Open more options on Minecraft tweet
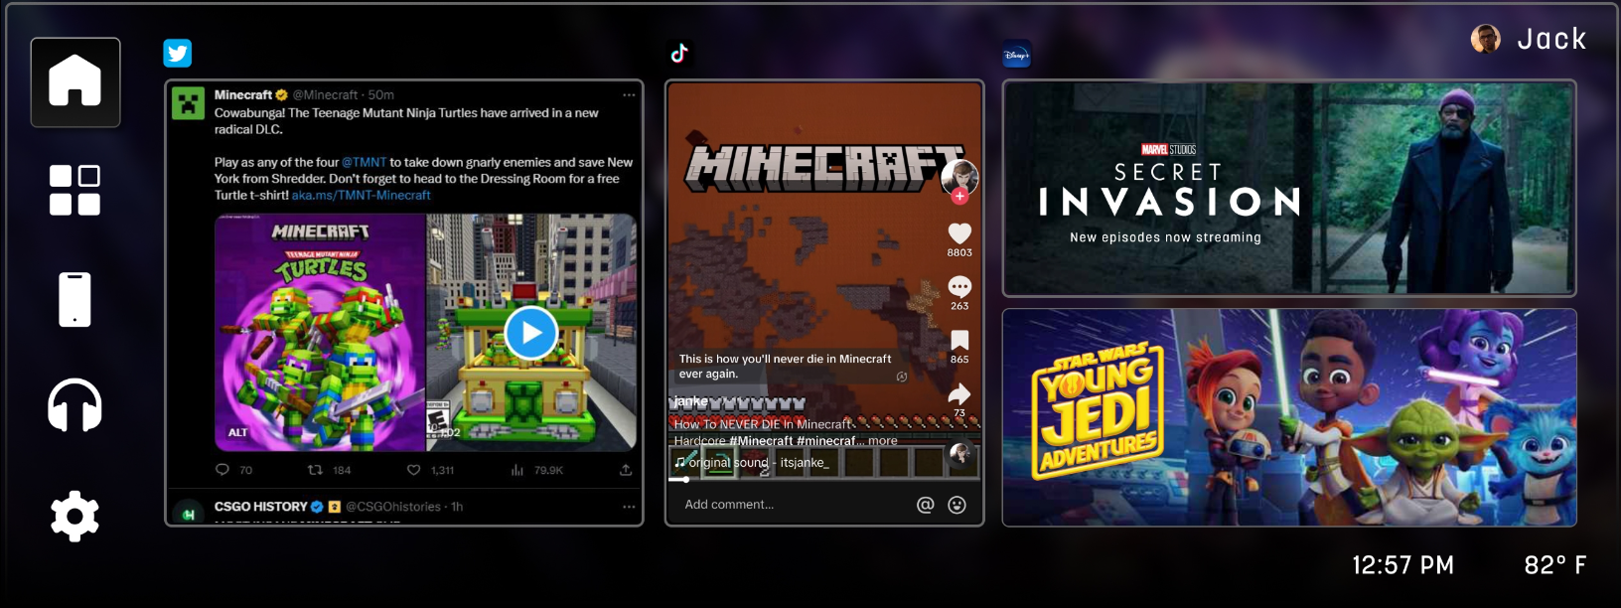The width and height of the screenshot is (1621, 608). 629,95
